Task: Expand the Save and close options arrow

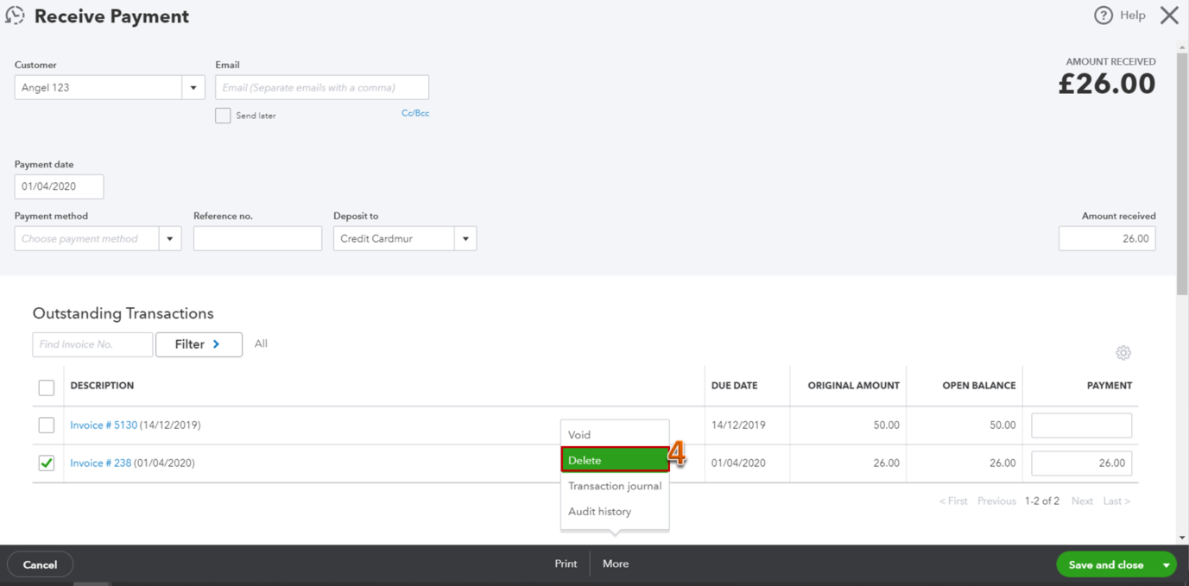Action: [x=1166, y=564]
